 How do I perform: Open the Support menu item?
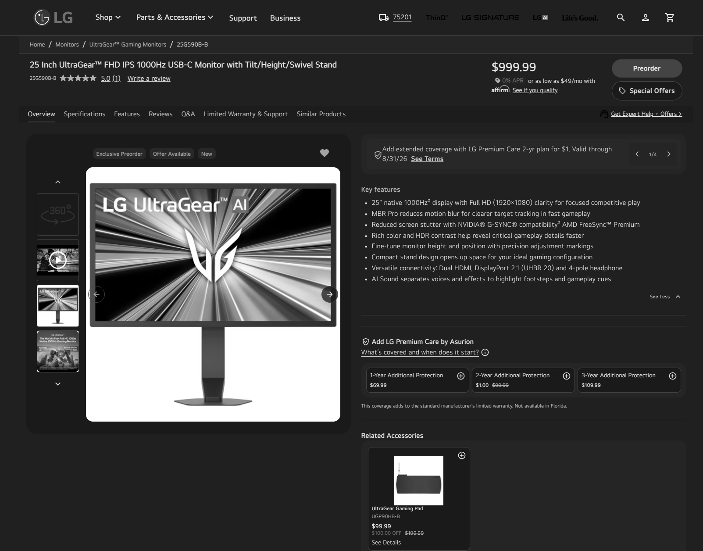point(243,18)
